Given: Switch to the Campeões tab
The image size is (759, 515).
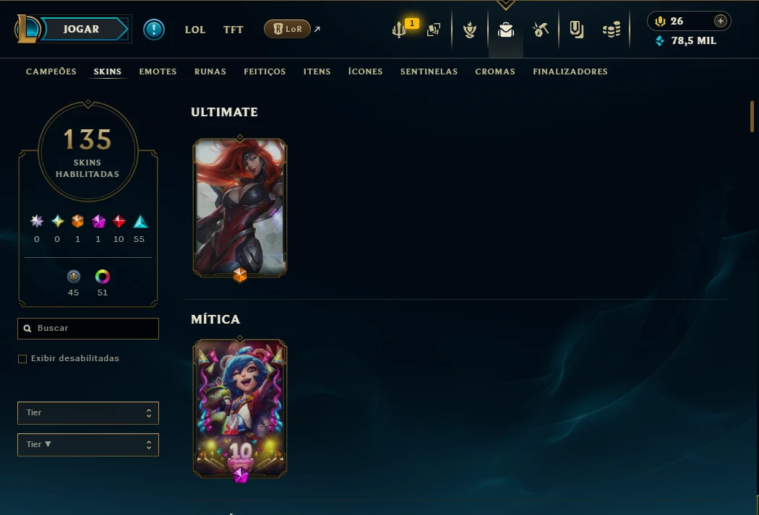Looking at the screenshot, I should coord(51,72).
